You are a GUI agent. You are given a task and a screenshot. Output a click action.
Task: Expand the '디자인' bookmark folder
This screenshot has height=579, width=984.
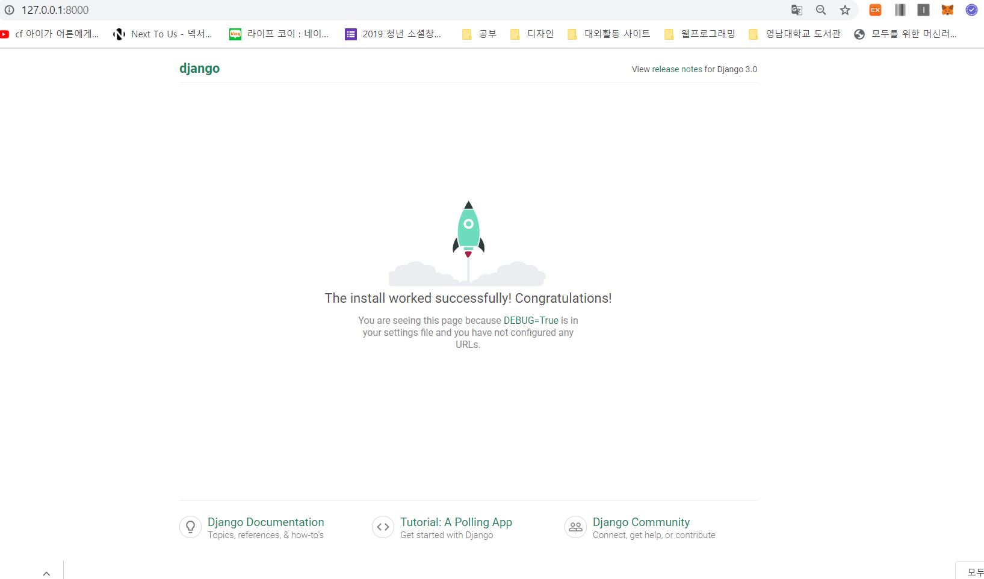532,34
